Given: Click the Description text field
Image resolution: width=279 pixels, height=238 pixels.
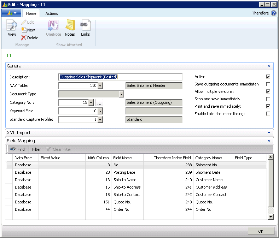Looking at the screenshot, I should [120, 77].
